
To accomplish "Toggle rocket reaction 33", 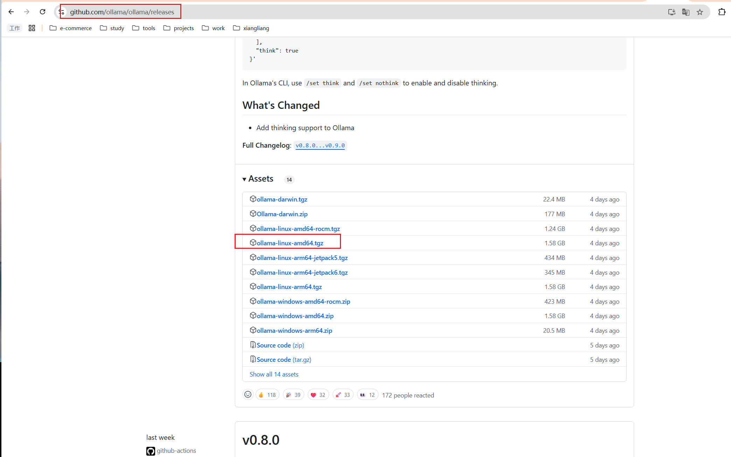I will [342, 395].
